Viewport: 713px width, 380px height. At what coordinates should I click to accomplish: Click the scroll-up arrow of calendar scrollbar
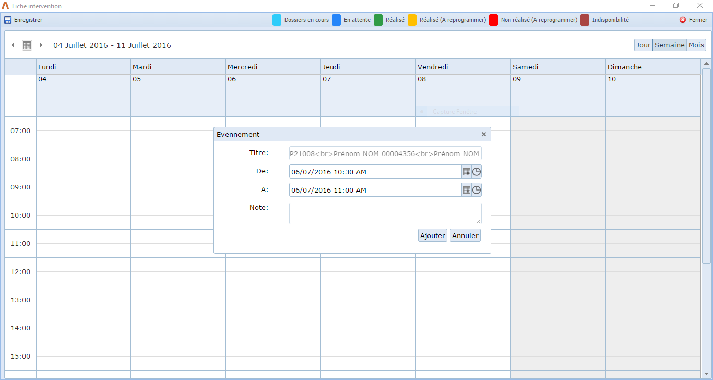[x=706, y=64]
